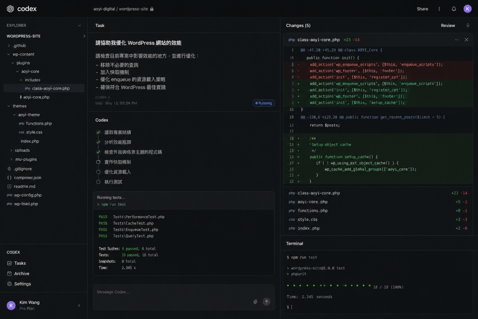Close the class-aoyi-core.php diff
Viewport: 478px width, 319px height.
tap(466, 40)
